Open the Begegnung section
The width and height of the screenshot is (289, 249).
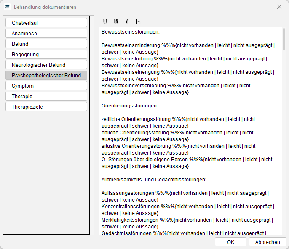pyautogui.click(x=46, y=54)
